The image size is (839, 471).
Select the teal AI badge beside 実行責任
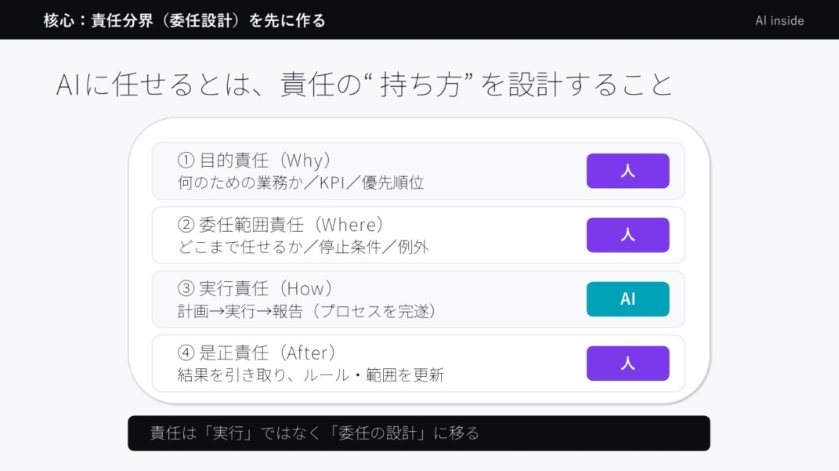[x=627, y=299]
